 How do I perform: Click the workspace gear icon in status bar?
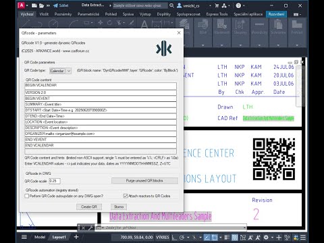point(266,237)
